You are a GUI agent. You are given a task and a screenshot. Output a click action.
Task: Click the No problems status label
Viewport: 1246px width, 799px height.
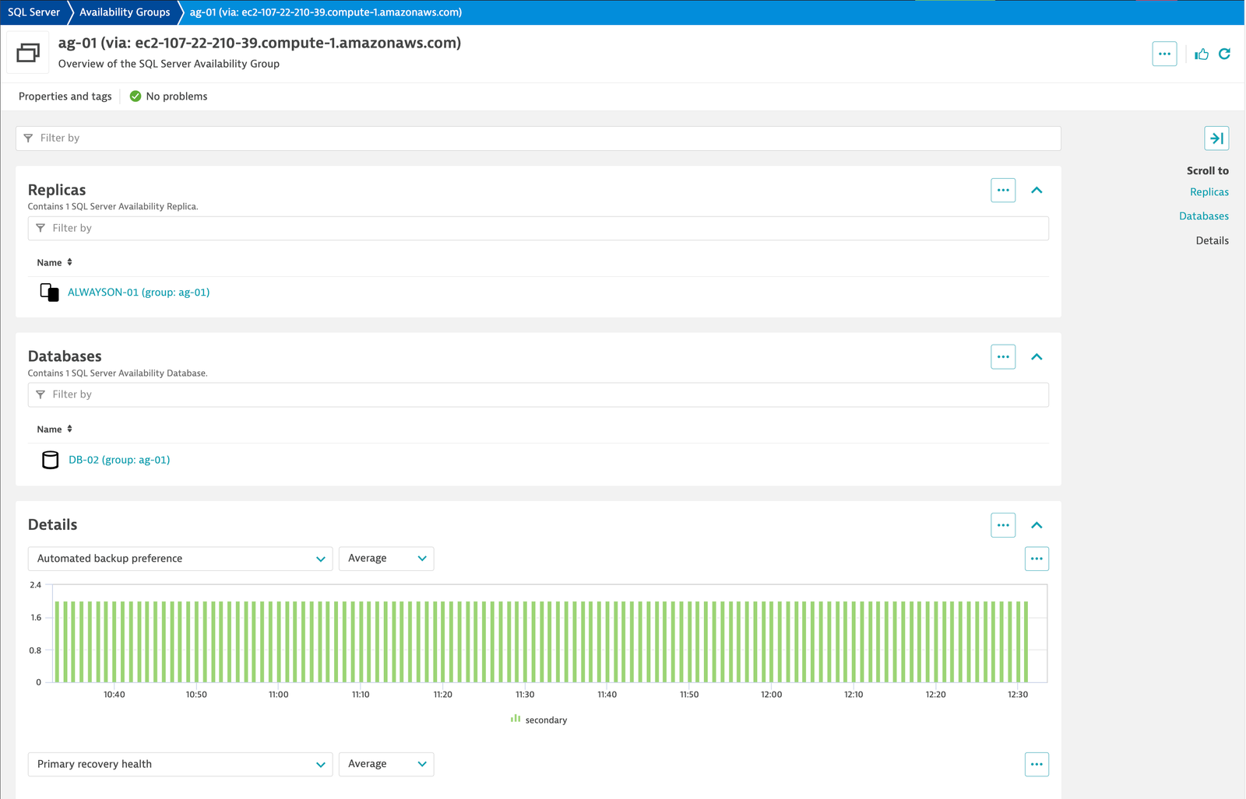[177, 96]
